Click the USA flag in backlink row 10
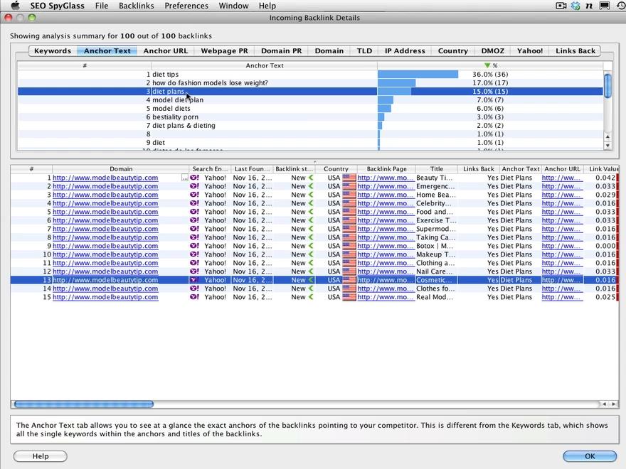The height and width of the screenshot is (469, 626). pos(349,254)
